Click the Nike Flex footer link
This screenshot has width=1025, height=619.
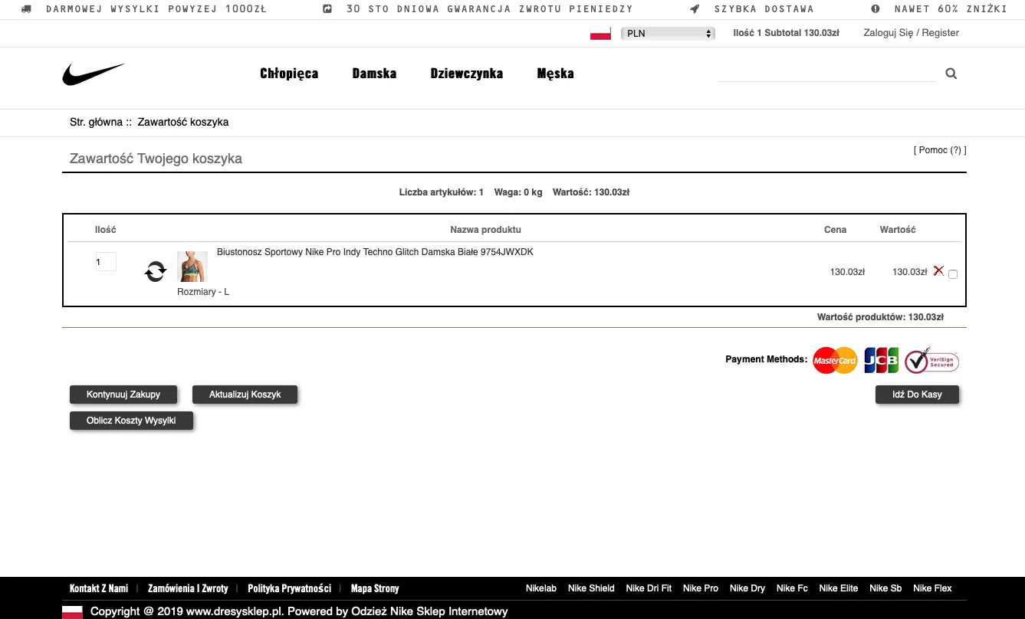(932, 588)
